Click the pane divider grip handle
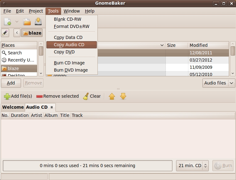Screen dimensions: 236x180 [118, 89]
